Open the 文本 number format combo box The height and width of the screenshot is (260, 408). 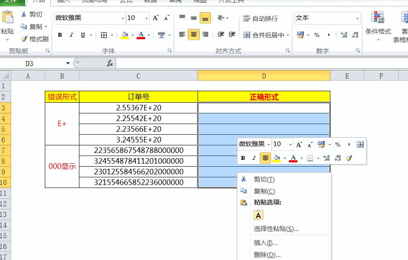coord(326,18)
